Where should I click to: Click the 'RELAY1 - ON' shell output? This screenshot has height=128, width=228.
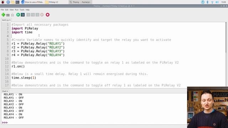[13, 94]
